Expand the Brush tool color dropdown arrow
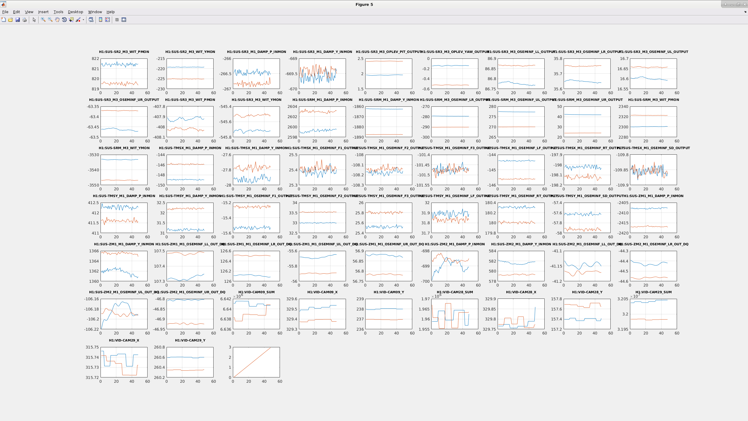Viewport: 748px width, 421px height. 83,20
